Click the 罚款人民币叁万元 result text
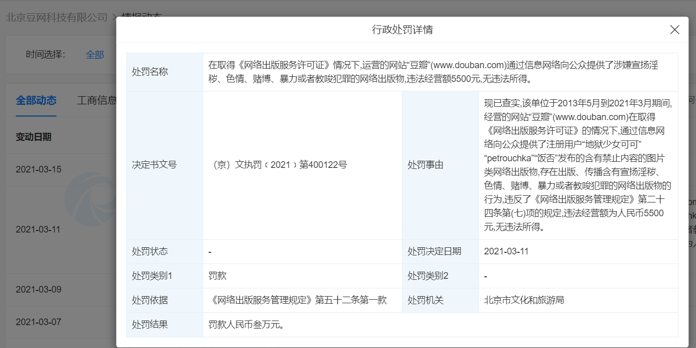The width and height of the screenshot is (696, 348). coord(246,325)
